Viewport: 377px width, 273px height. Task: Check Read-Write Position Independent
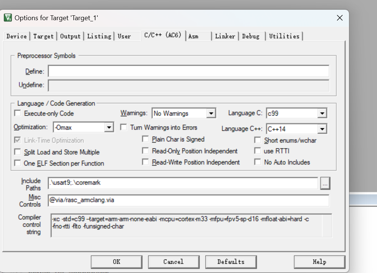point(145,162)
